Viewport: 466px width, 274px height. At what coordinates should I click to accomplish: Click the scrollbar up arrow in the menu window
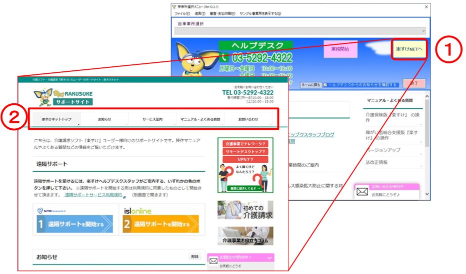[427, 96]
